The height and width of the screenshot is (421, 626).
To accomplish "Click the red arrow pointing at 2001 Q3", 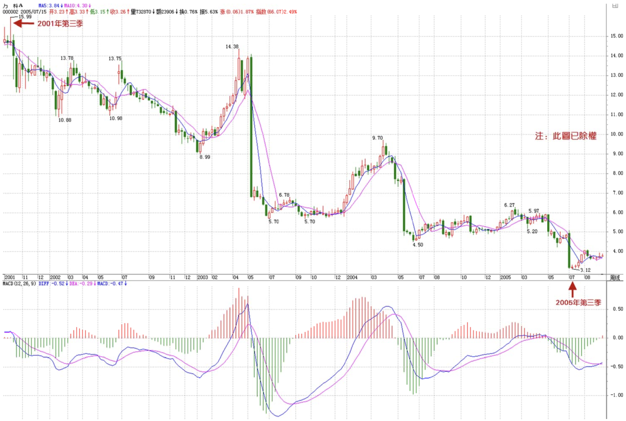I will click(24, 23).
